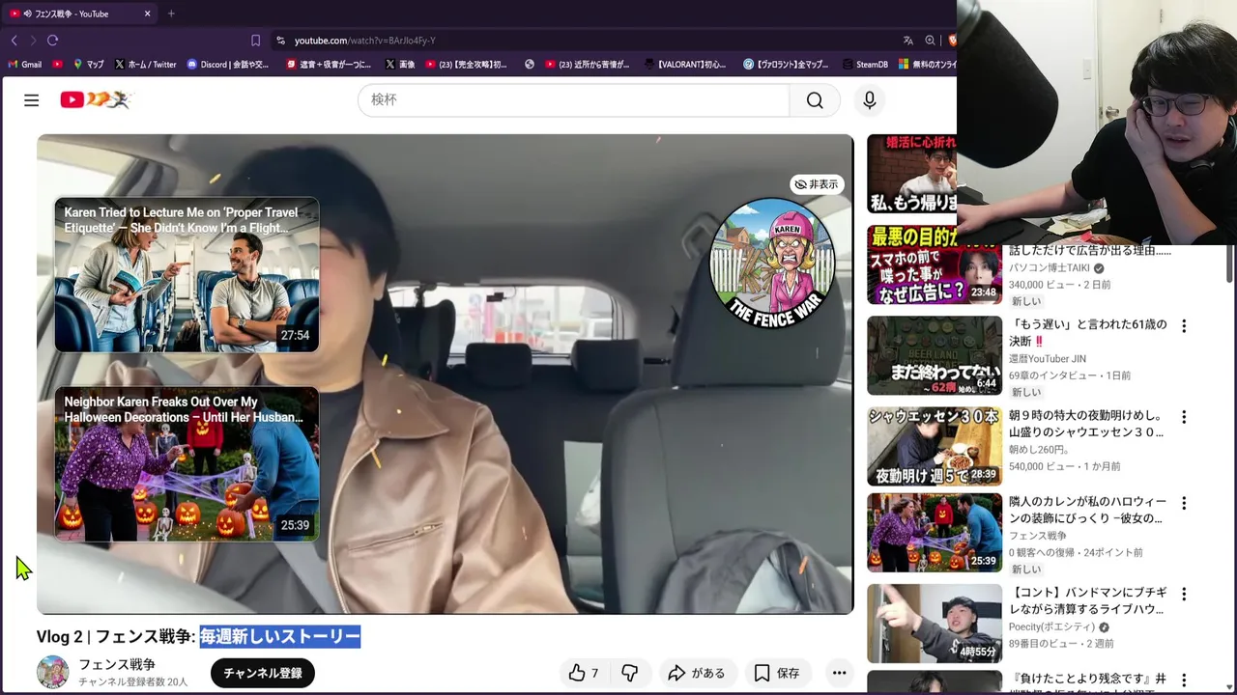
Task: Hide end cards with 非表示 toggle
Action: 817,184
